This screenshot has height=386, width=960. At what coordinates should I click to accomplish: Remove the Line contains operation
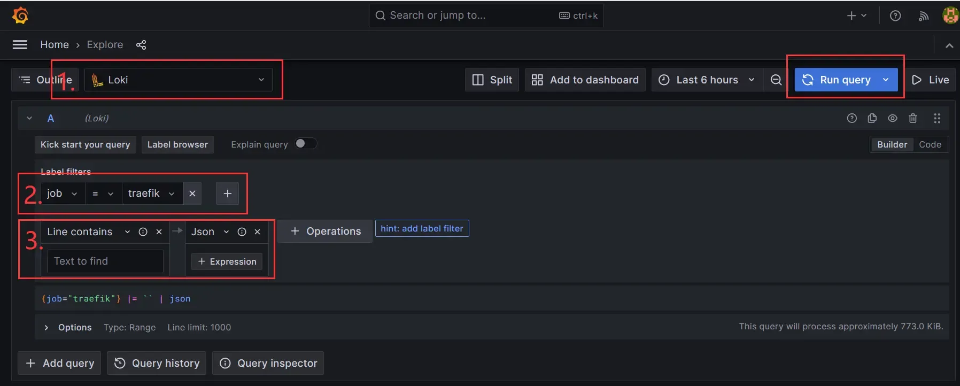pos(159,232)
